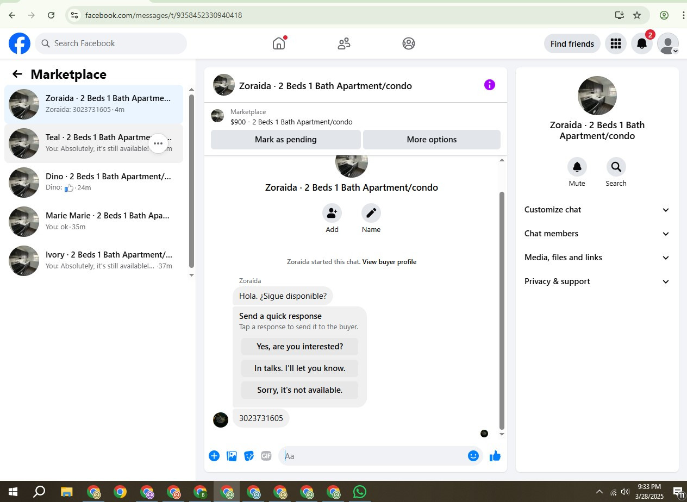Send a thumbs-up like
Screen dimensions: 687x502
pos(495,456)
